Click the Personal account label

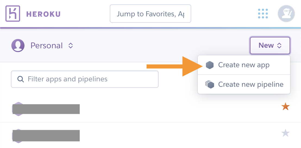coord(47,46)
